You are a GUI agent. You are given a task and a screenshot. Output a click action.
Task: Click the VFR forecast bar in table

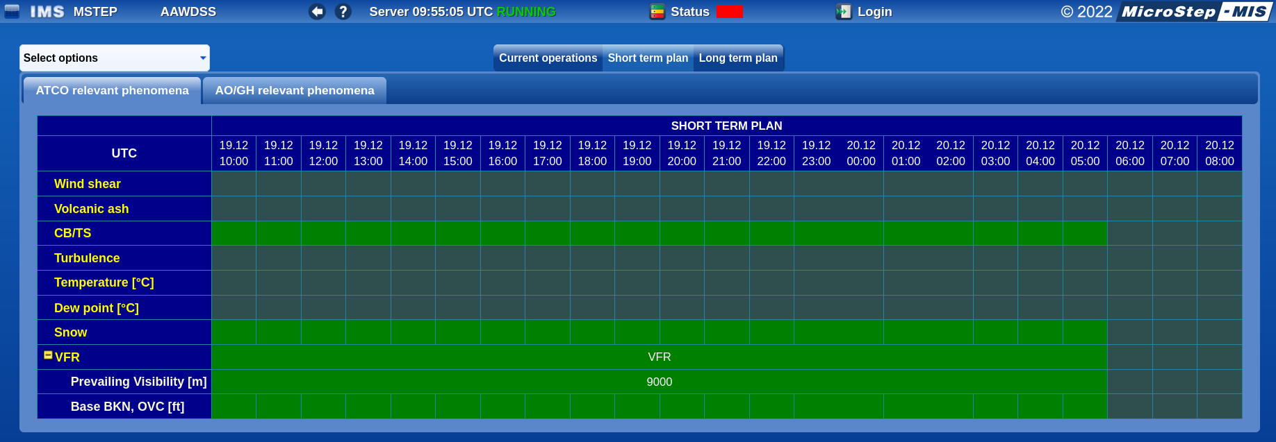coord(659,357)
